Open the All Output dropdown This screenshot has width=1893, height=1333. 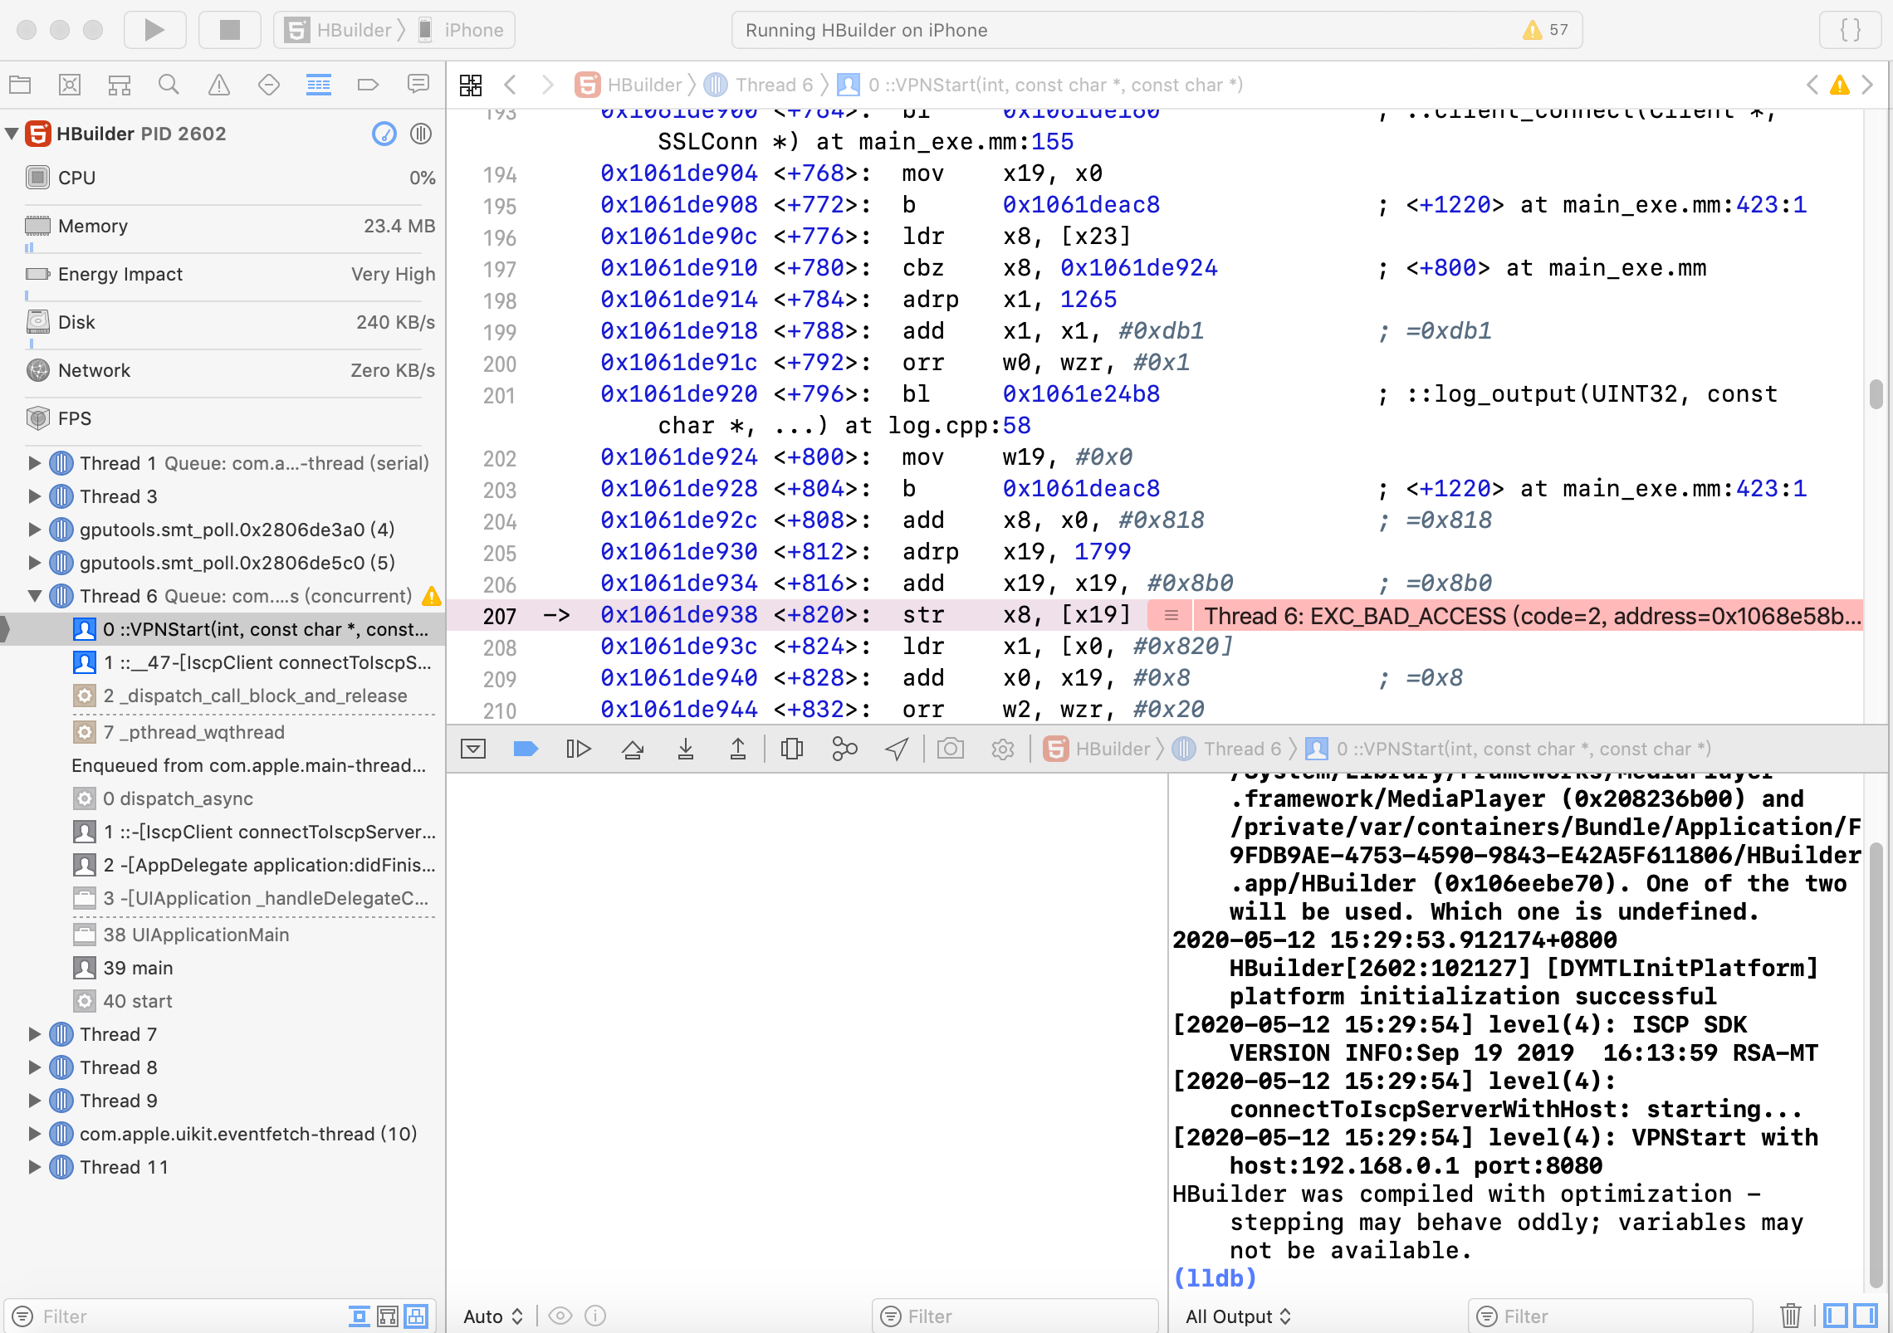(x=1238, y=1316)
